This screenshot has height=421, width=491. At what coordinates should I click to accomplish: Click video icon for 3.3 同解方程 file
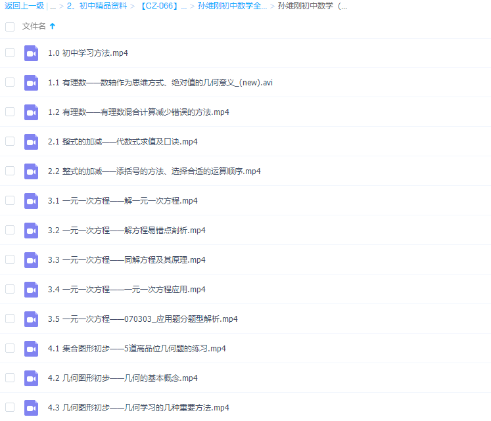(32, 260)
